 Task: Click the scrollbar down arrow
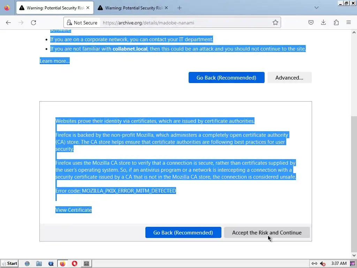354,255
